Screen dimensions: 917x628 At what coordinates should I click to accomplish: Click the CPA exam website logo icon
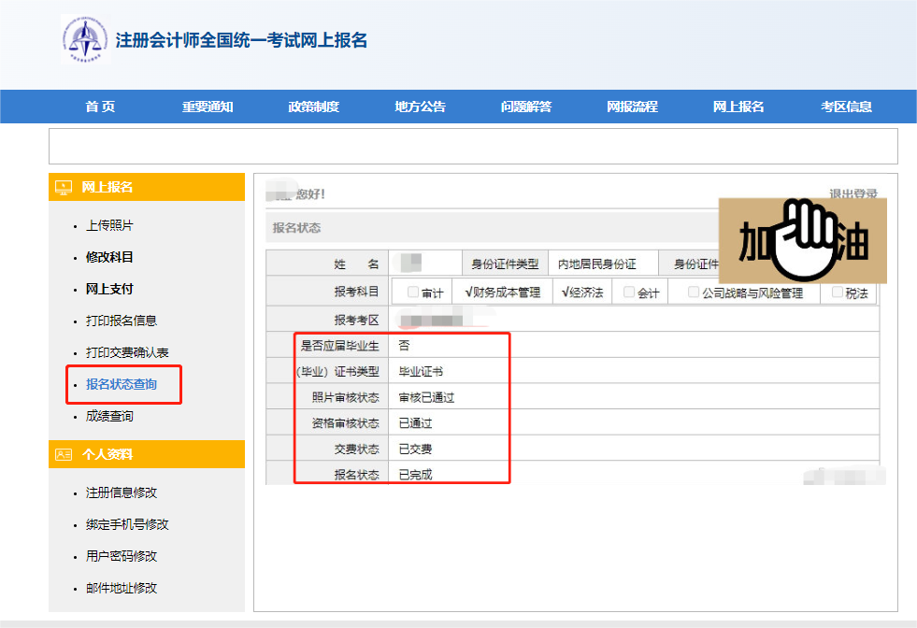86,39
